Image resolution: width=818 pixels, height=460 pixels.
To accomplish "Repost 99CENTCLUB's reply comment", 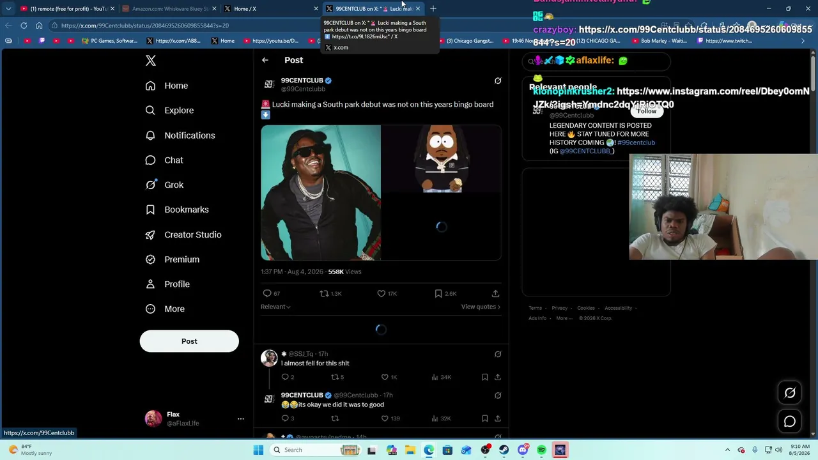I will coord(334,418).
